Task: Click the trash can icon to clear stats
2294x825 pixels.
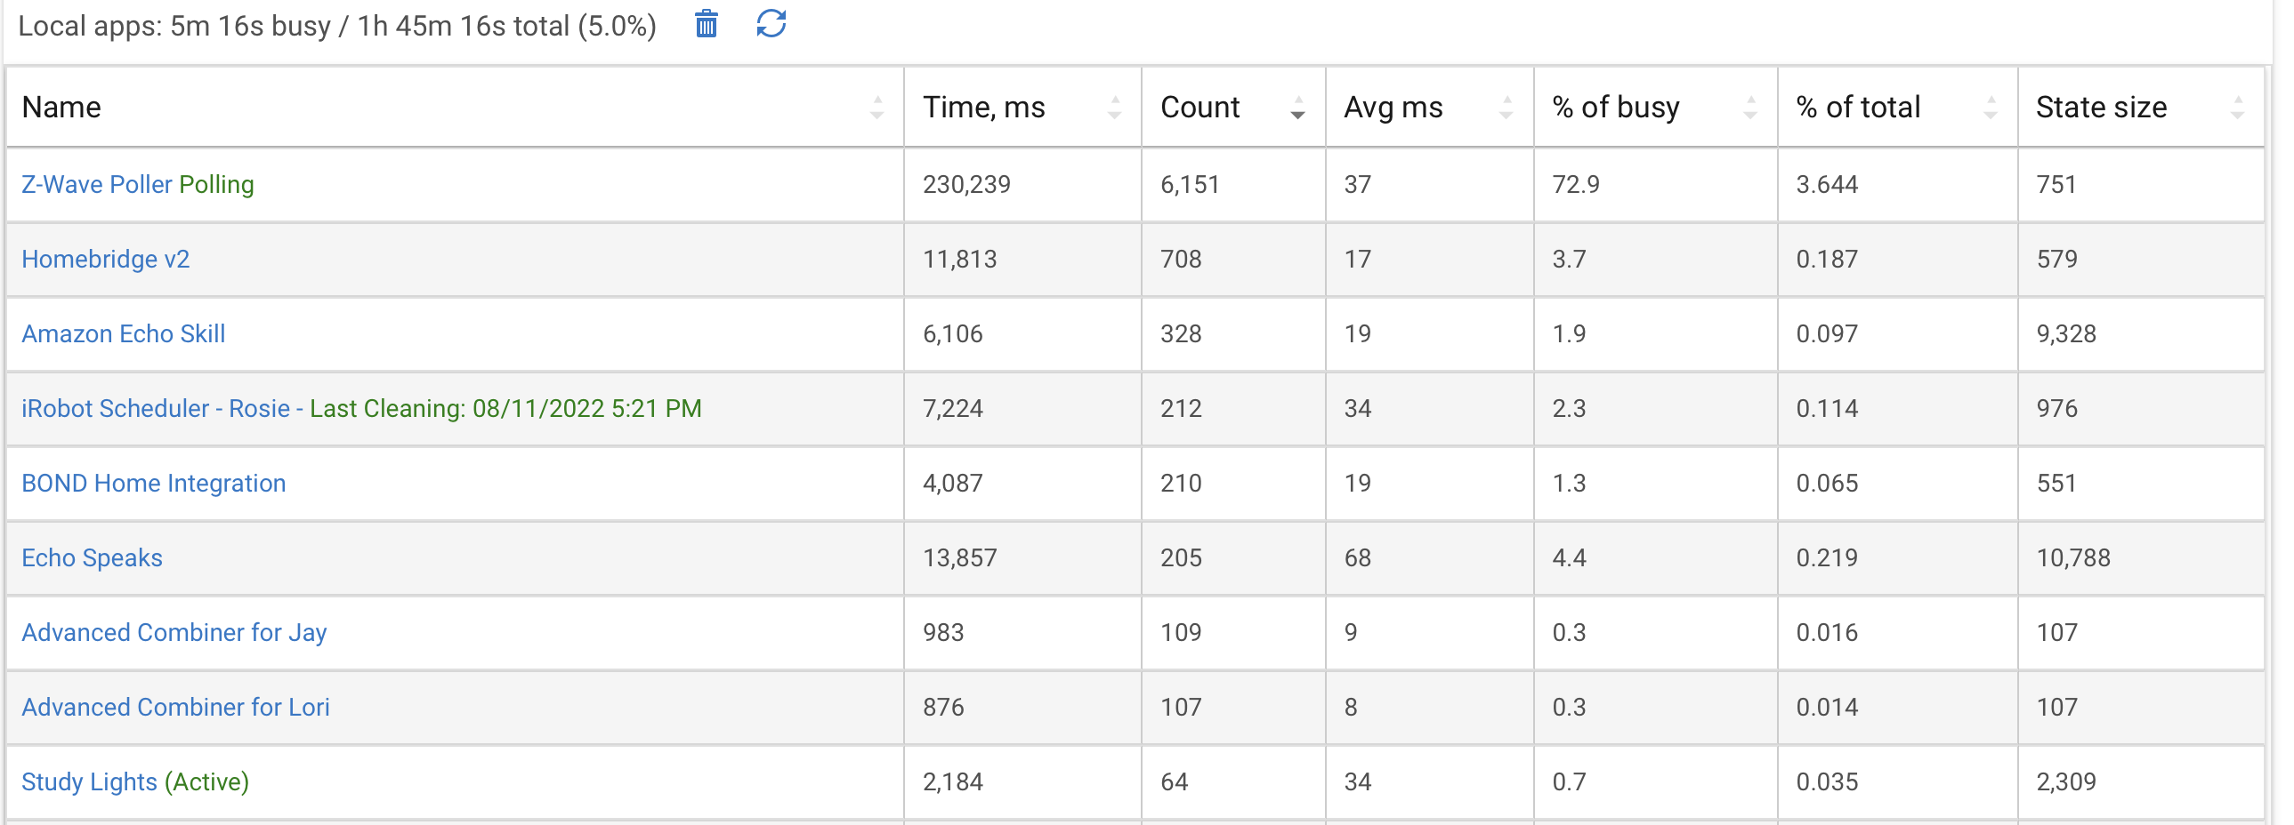Action: [x=707, y=24]
